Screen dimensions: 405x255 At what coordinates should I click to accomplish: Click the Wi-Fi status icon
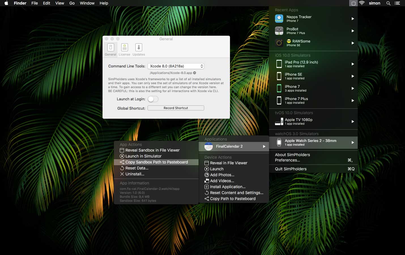pyautogui.click(x=362, y=3)
